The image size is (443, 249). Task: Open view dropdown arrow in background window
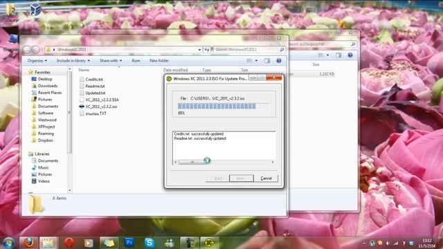pos(327,55)
